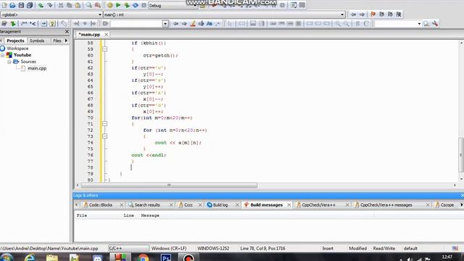Show more Management tabs arrow
The width and height of the screenshot is (464, 261).
point(66,41)
